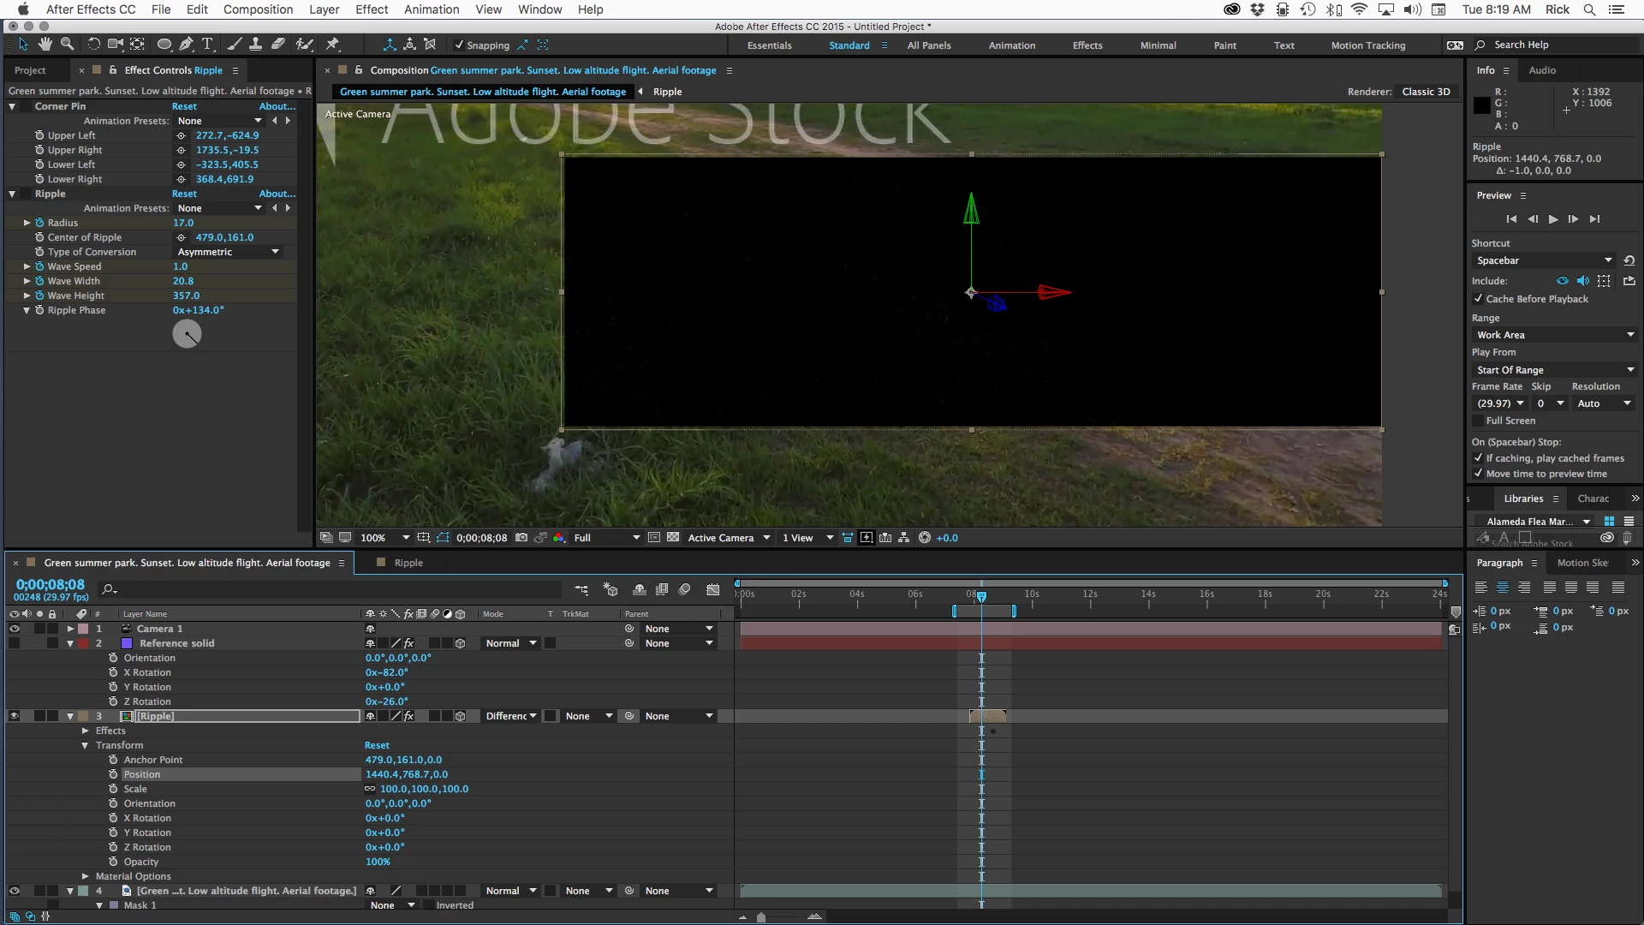Select the Horizontal Type tool
The image size is (1644, 925).
(x=207, y=45)
